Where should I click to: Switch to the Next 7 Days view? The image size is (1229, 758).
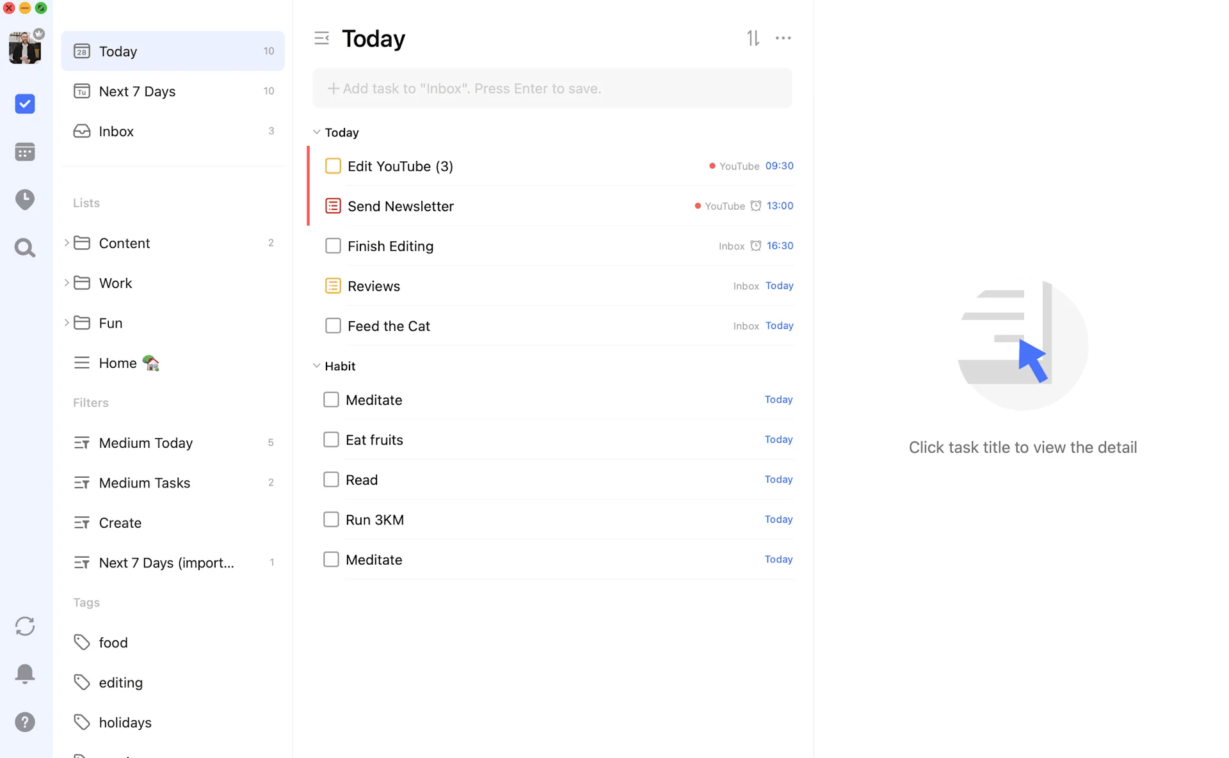coord(136,91)
